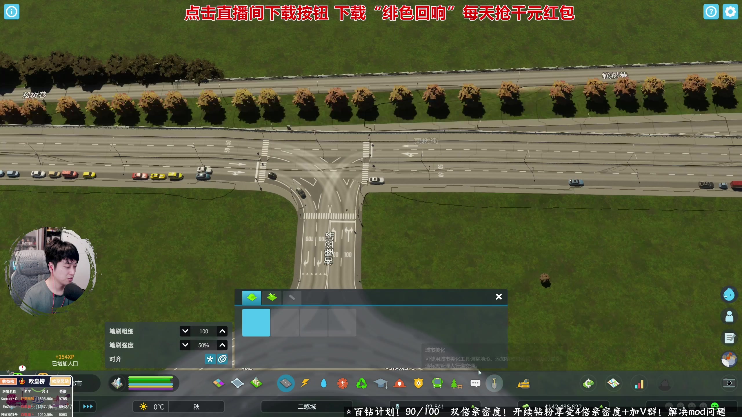Click the 欧皇奖励 reward button
The image size is (742, 417).
[x=60, y=381]
